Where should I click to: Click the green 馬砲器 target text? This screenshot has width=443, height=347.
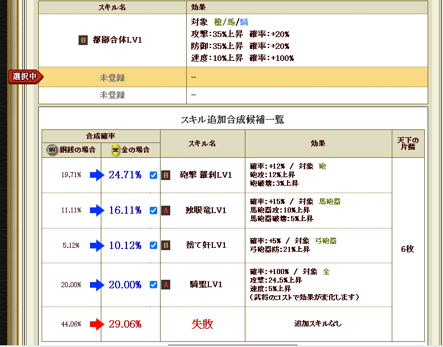330,202
